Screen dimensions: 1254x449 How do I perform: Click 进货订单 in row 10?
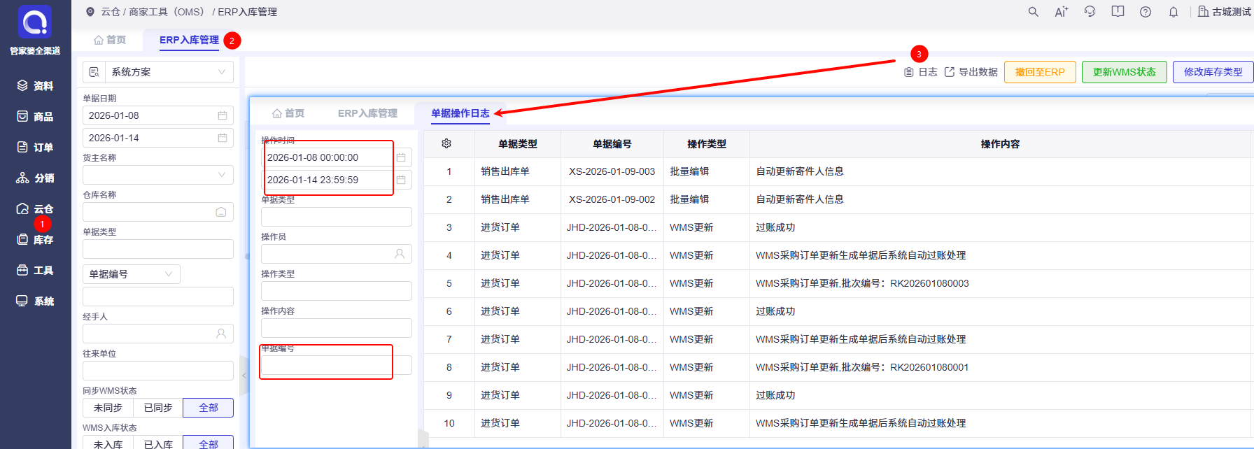point(500,423)
